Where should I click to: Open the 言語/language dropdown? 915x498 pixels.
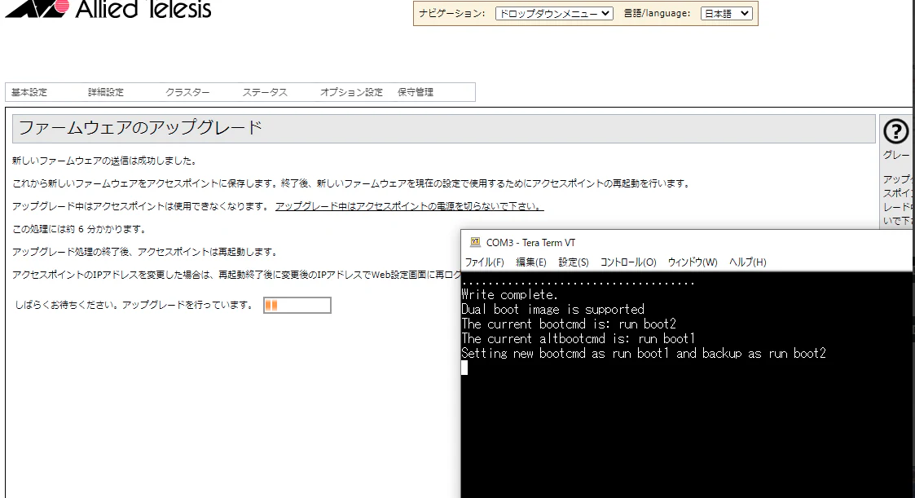click(x=726, y=13)
